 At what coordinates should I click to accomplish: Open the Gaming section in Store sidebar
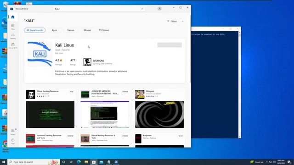tap(13, 36)
